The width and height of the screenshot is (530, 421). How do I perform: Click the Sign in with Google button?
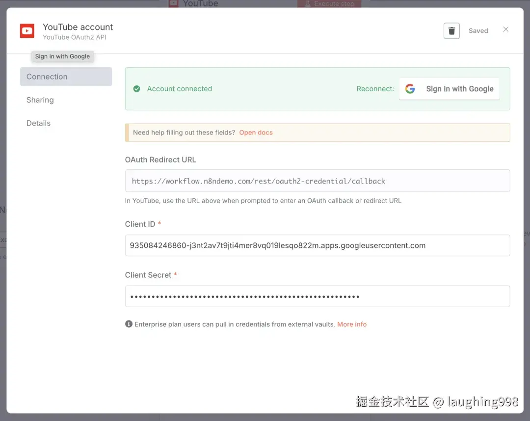point(449,89)
